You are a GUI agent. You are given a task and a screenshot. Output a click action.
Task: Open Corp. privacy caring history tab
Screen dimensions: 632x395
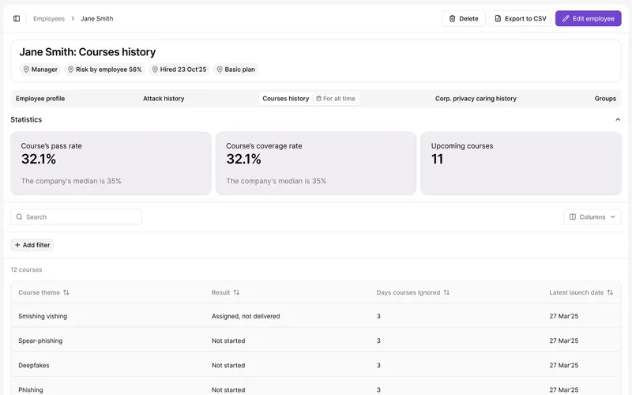click(x=476, y=98)
